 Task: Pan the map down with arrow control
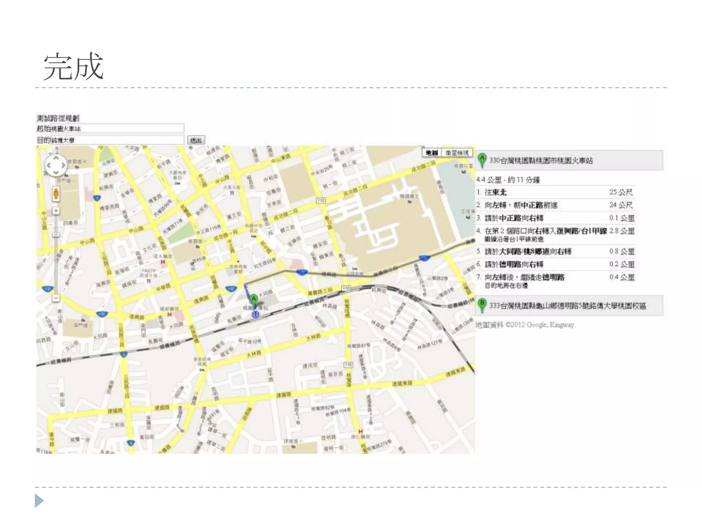56,172
